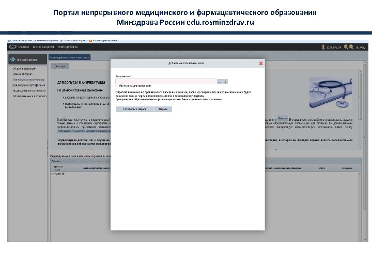Click the Закрыть button in the dialog
The height and width of the screenshot is (279, 372).
[x=163, y=109]
